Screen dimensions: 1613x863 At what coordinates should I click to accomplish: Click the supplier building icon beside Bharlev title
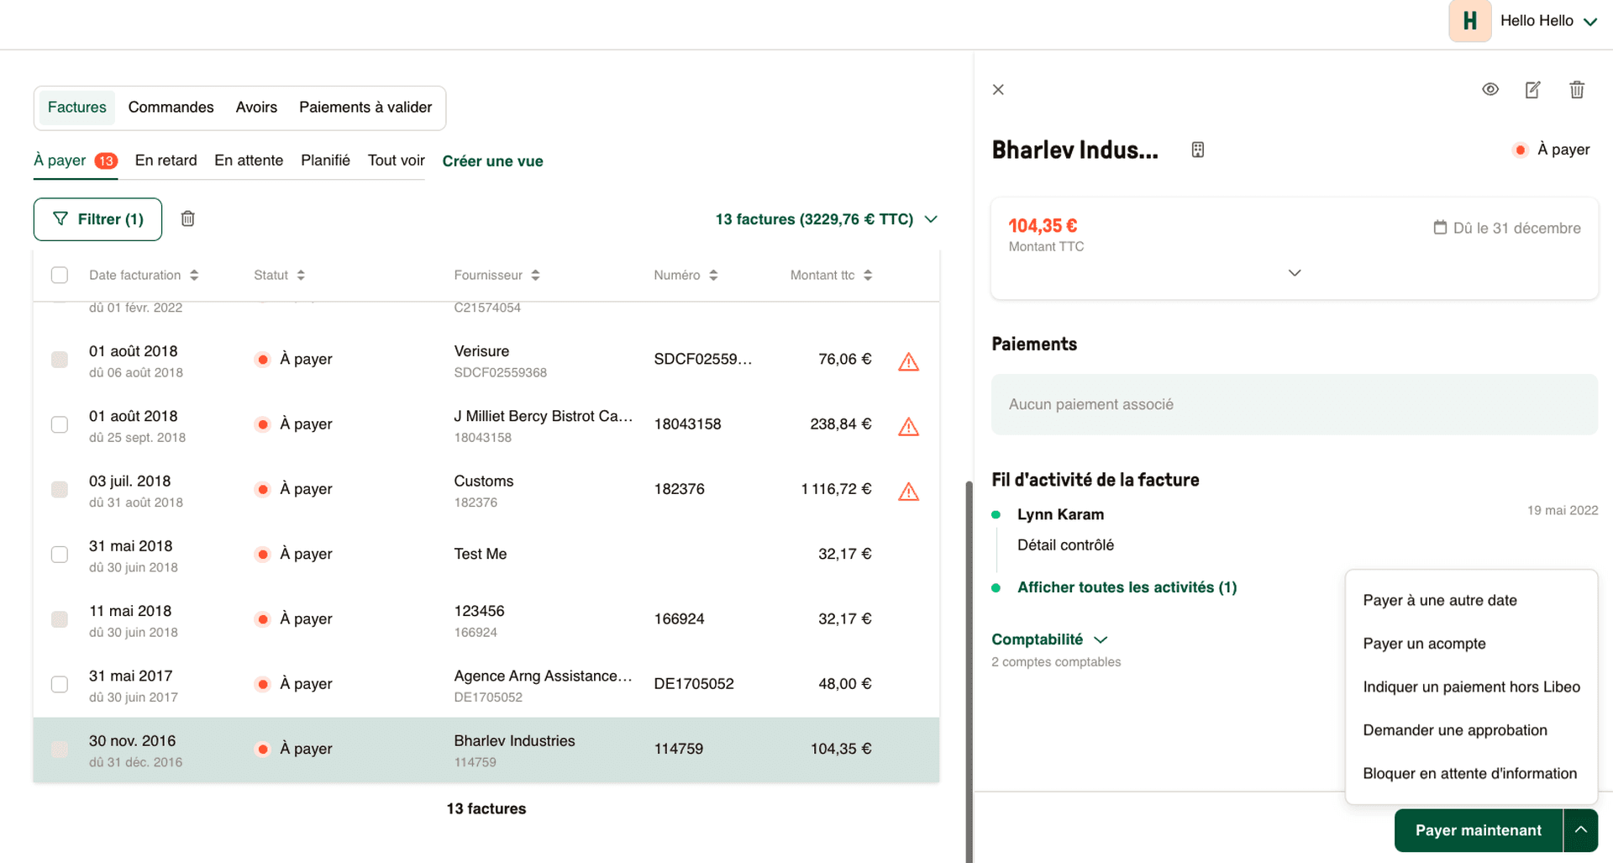(x=1198, y=150)
